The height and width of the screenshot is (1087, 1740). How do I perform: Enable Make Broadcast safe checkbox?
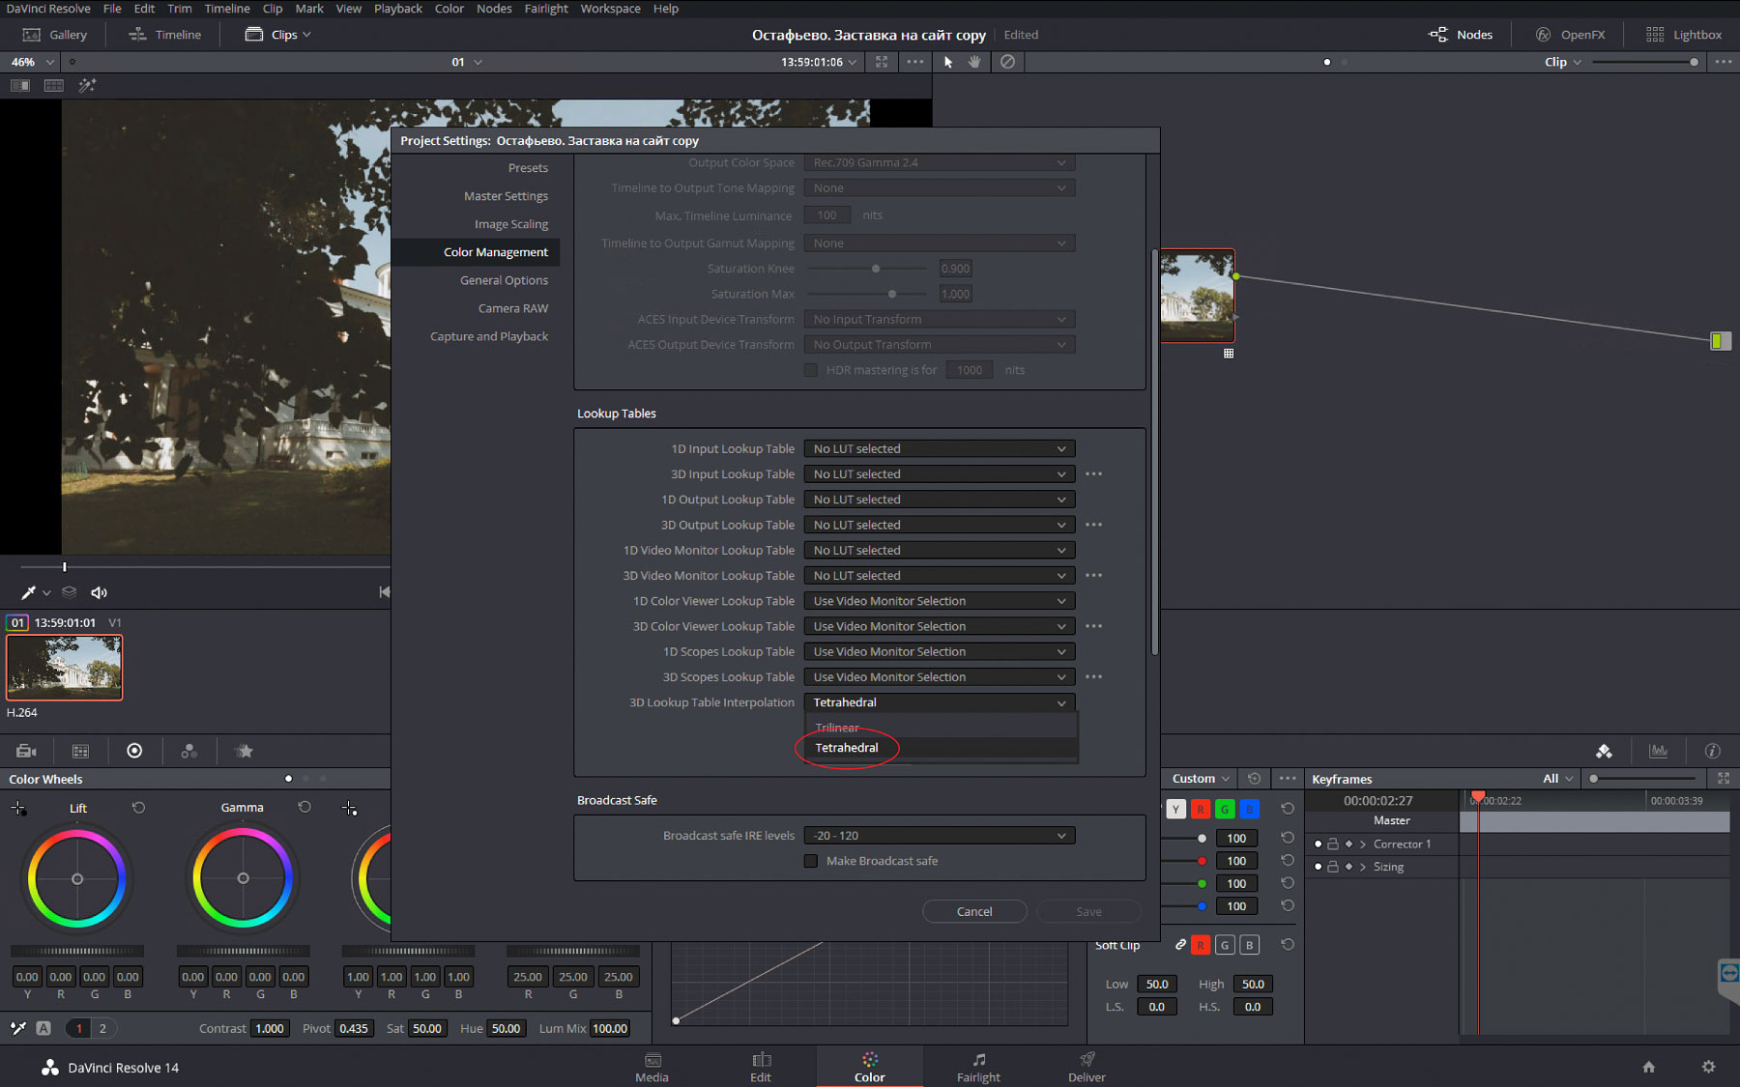pos(811,861)
